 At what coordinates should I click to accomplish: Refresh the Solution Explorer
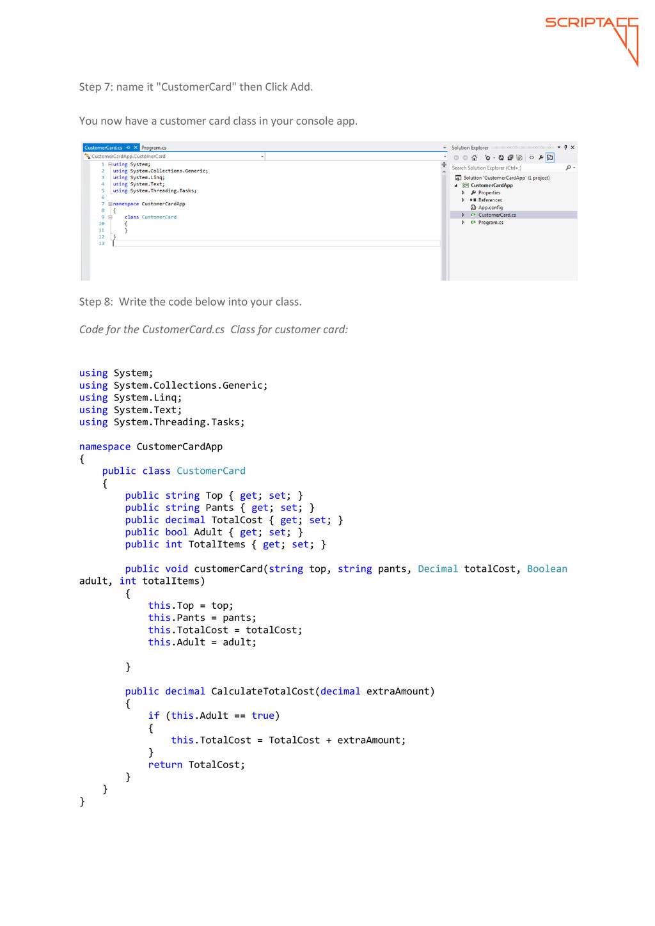coord(501,157)
